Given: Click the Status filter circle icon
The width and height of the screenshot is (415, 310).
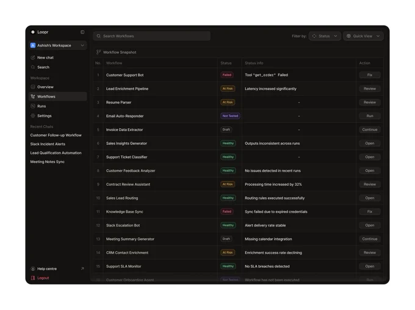Looking at the screenshot, I should 314,36.
